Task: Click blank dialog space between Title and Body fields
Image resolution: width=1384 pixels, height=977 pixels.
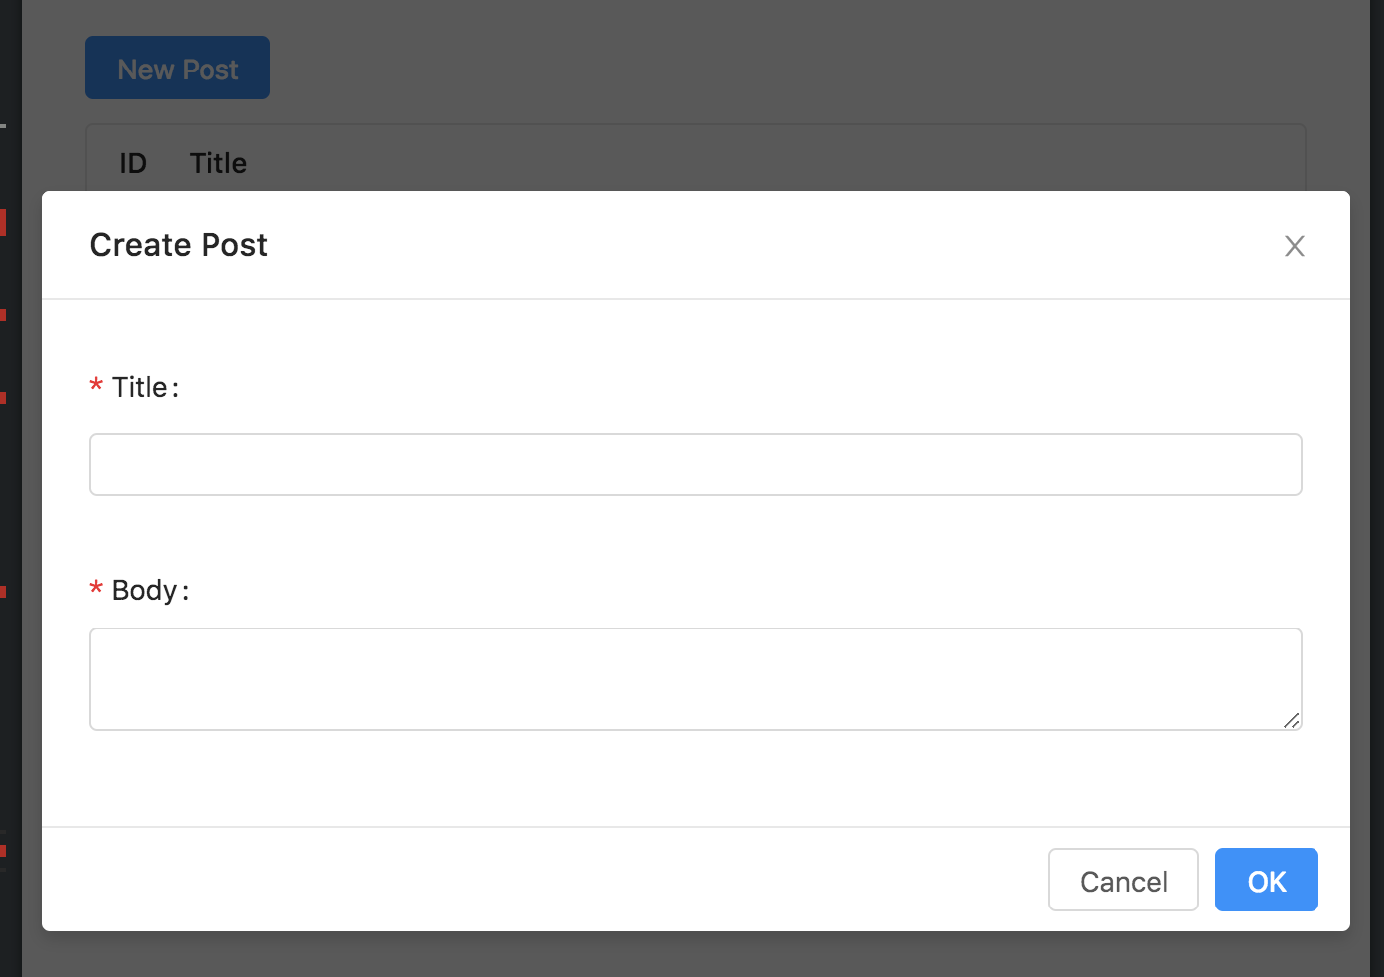Action: 695,541
